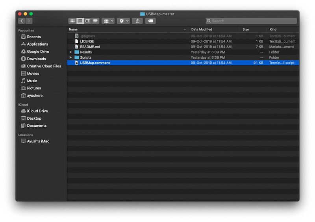Screen dimensions: 315x222
Task: Open the ayushere home folder
Action: (x=32, y=95)
